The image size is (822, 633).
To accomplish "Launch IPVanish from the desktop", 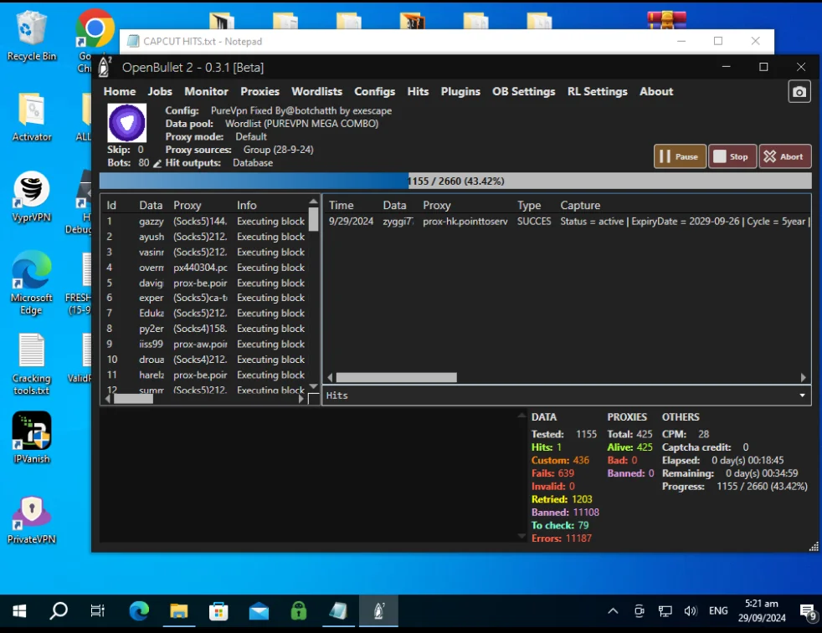I will (32, 437).
